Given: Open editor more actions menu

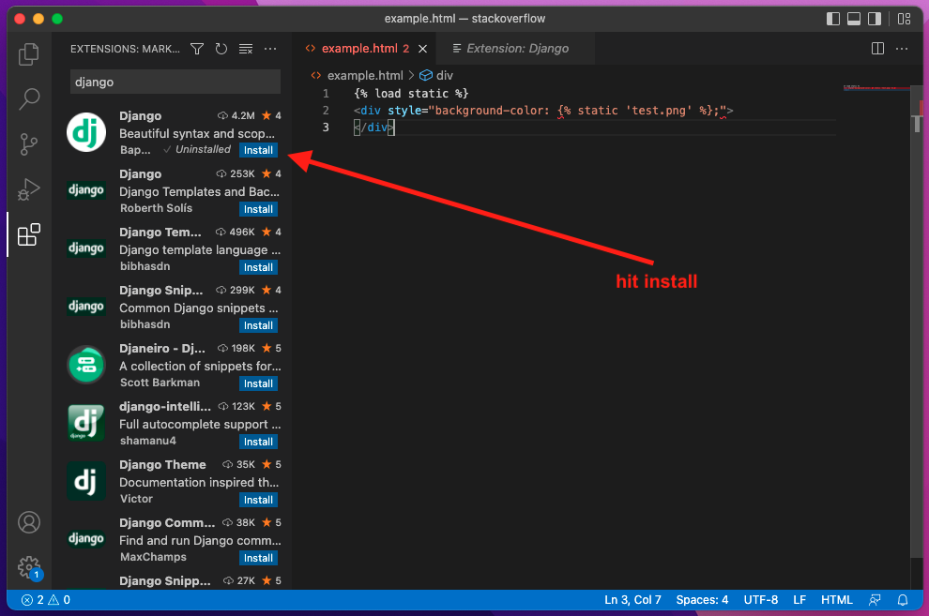Looking at the screenshot, I should [902, 49].
